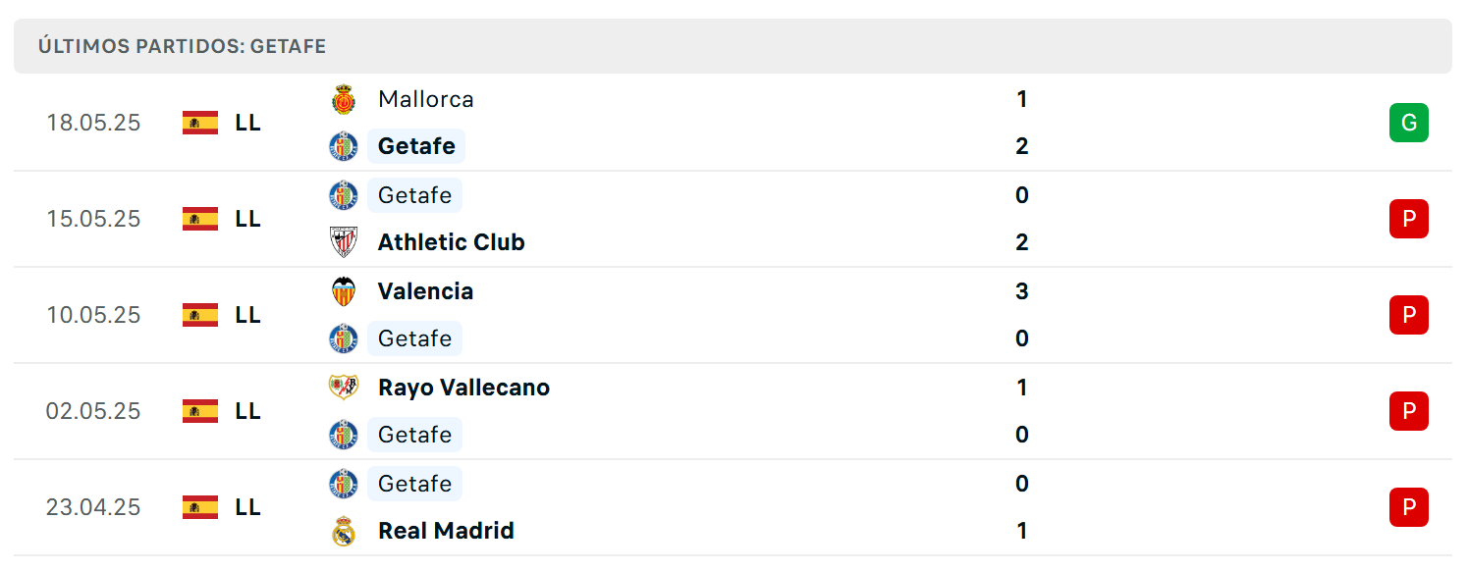Click the Últimos Partidos: Getafe header
This screenshot has height=571, width=1468.
[182, 46]
